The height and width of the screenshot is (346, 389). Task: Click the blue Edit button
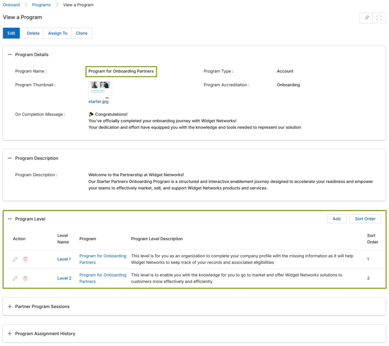pos(11,33)
